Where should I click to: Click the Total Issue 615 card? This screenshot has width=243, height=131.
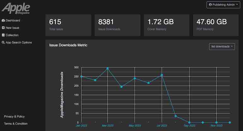68,25
